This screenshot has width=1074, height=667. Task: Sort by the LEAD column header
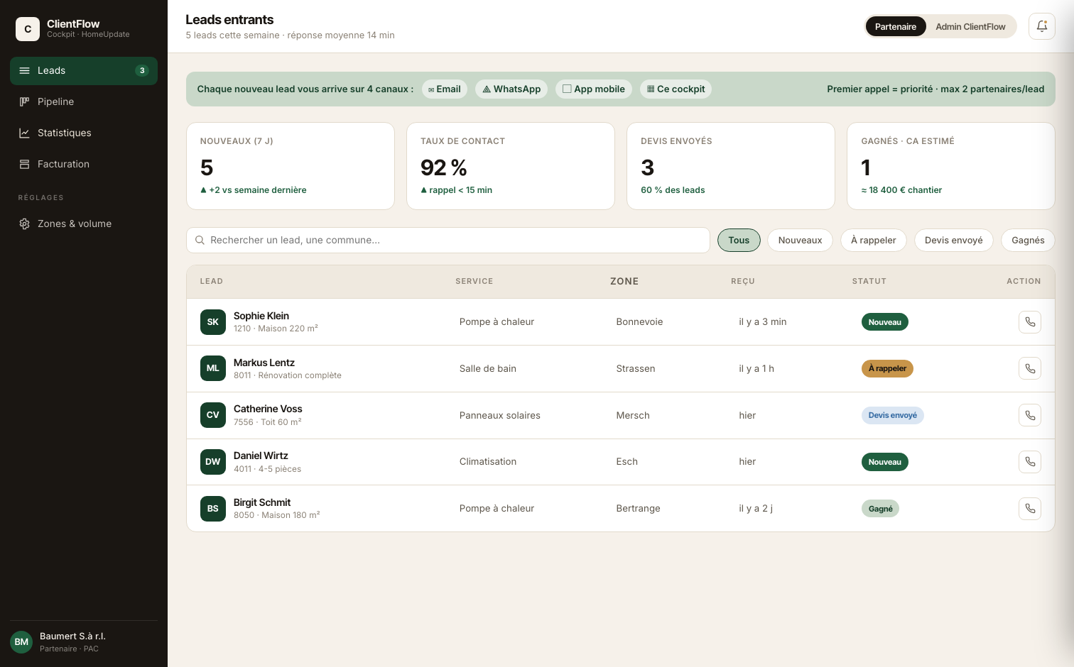tap(212, 281)
